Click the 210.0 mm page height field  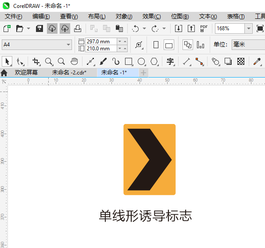click(101, 49)
